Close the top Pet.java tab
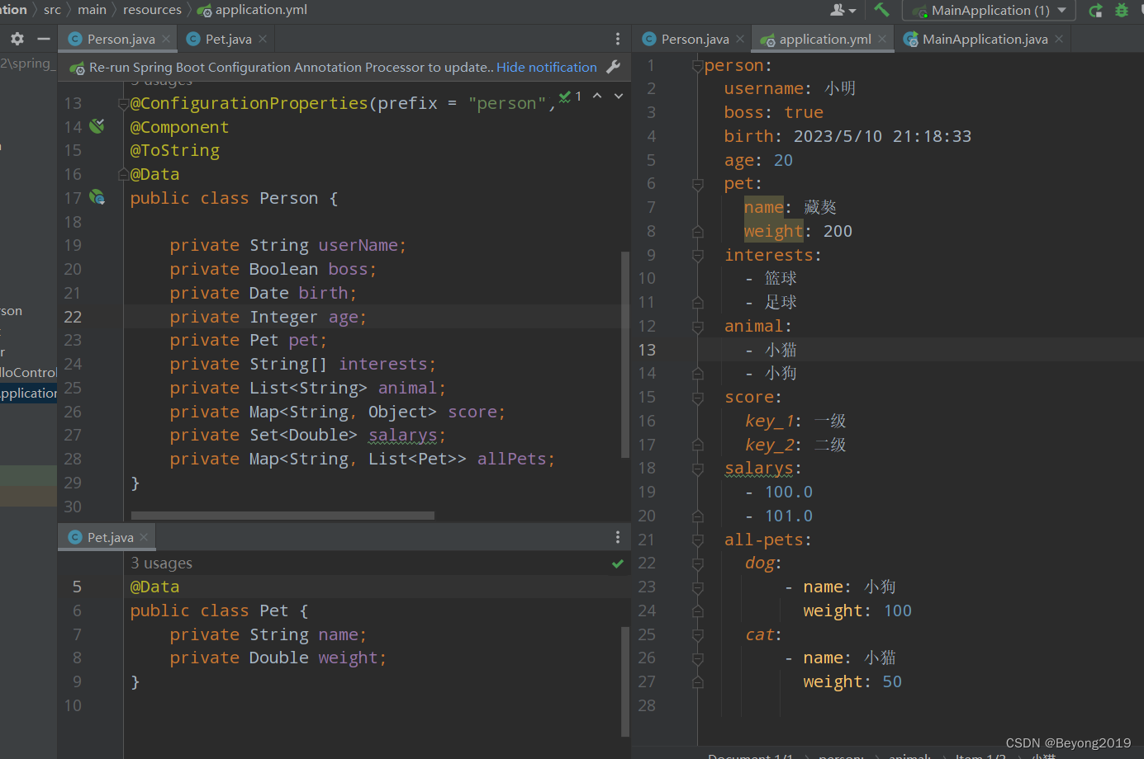The width and height of the screenshot is (1144, 759). tap(263, 39)
